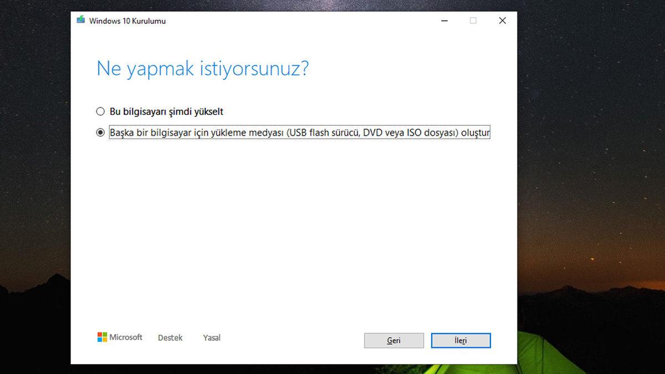
Task: Click the Ne yapmak istiyorsunuz heading
Action: pyautogui.click(x=203, y=68)
